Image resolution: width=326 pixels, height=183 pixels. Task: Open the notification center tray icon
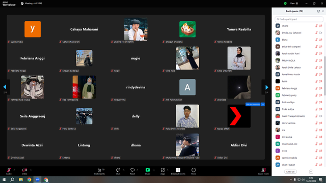[x=320, y=179]
